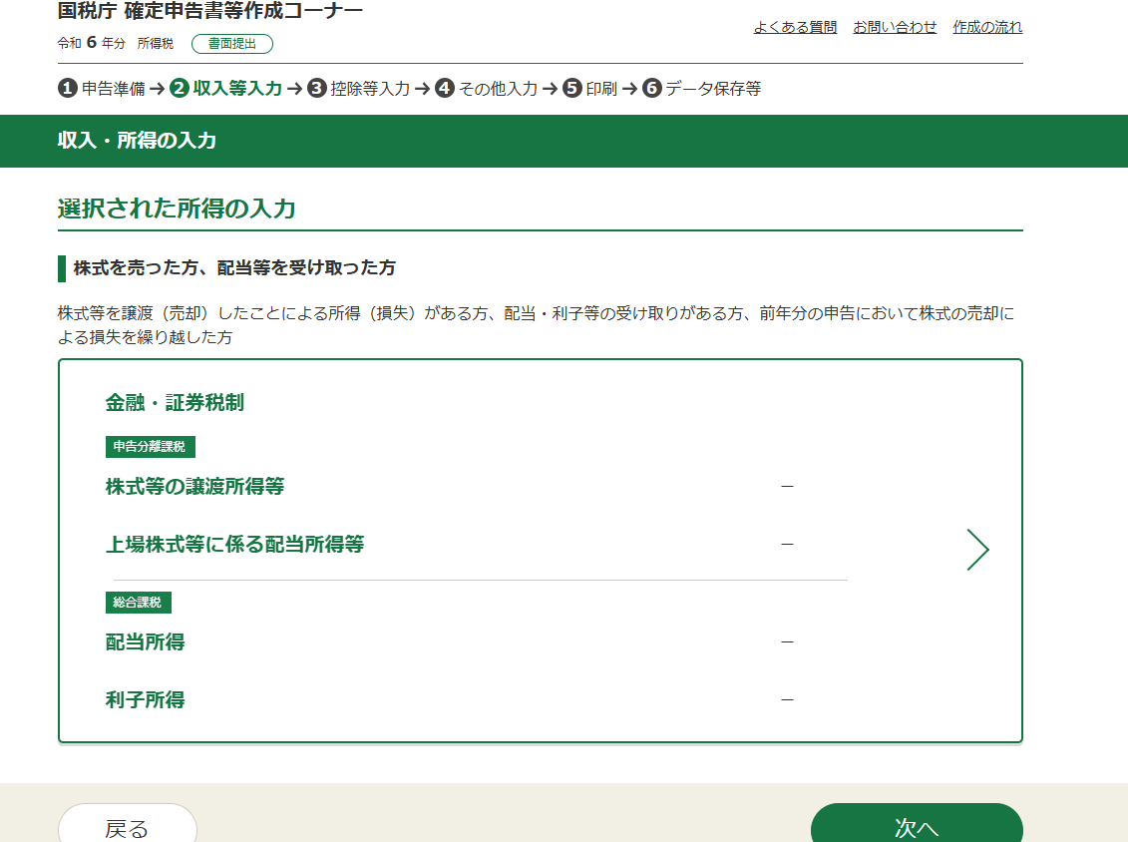Click the 選択された所得の入力 heading
The width and height of the screenshot is (1128, 842).
177,209
